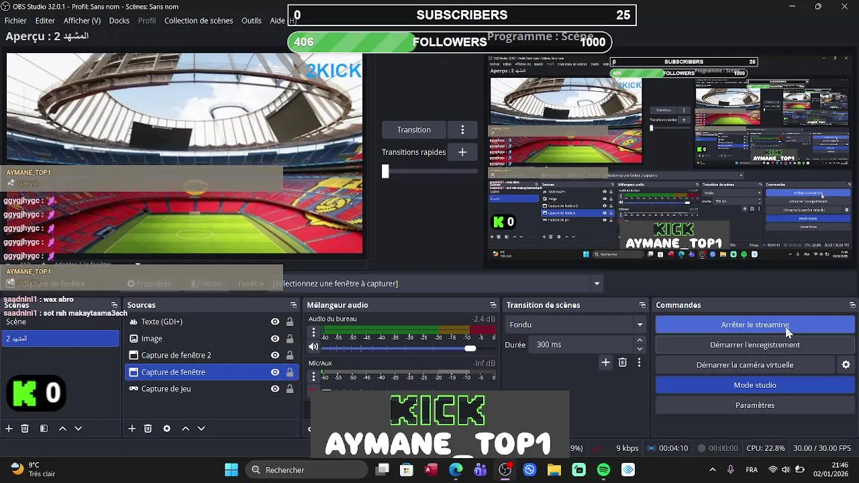The width and height of the screenshot is (859, 483).
Task: Move scene up in Scènes panel
Action: tap(62, 429)
